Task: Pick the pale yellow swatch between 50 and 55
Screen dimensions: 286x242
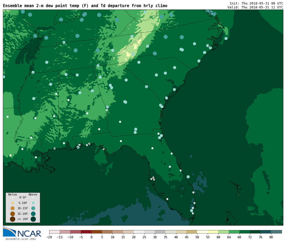Action: point(203,232)
